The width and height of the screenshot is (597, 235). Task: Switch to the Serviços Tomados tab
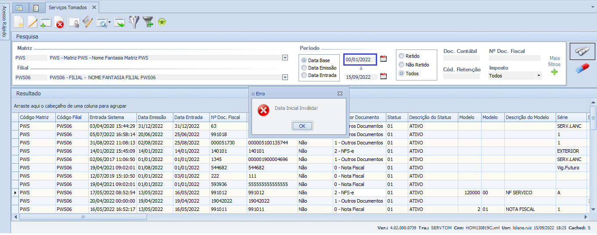tap(67, 7)
